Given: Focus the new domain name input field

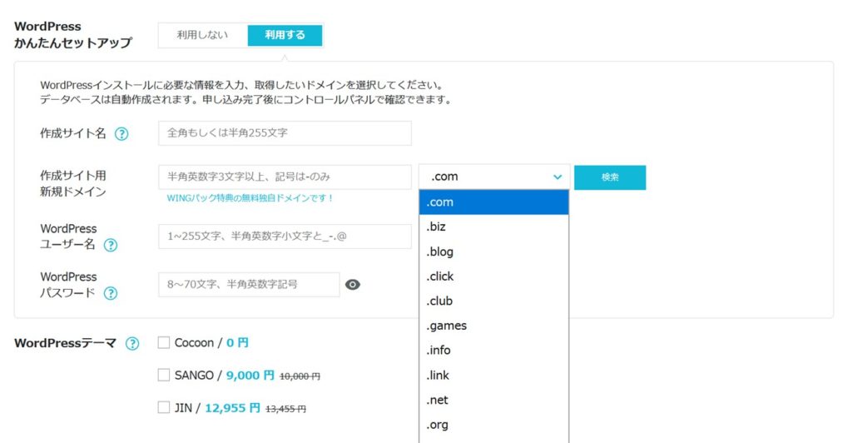Looking at the screenshot, I should pos(285,177).
